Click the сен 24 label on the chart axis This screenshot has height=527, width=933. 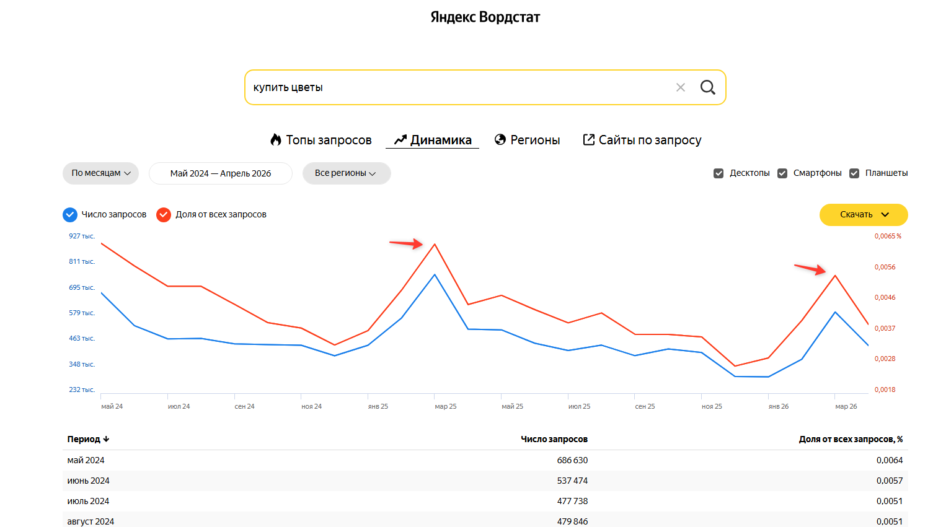click(245, 407)
